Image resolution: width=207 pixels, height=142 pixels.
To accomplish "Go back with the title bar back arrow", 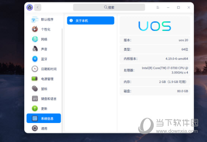I will 38,7.
